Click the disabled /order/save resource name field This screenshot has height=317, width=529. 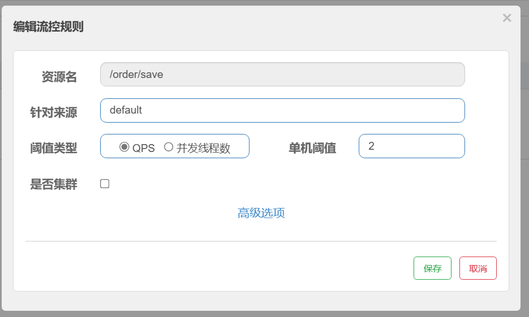tap(282, 74)
